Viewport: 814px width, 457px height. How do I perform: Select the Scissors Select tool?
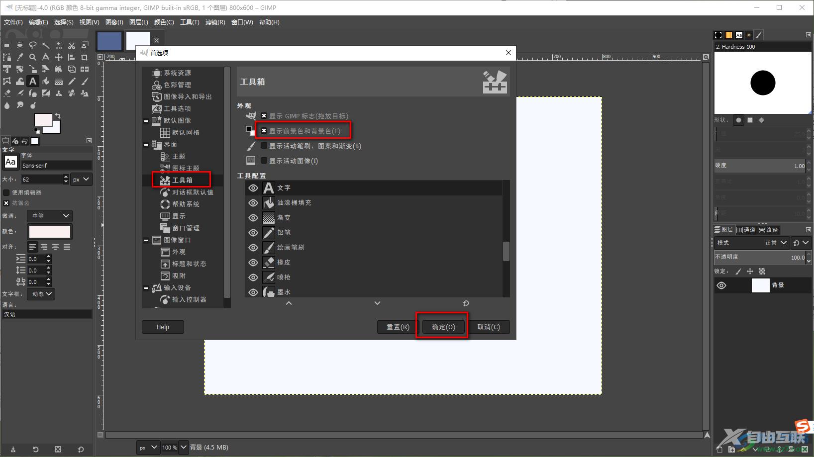coord(72,45)
